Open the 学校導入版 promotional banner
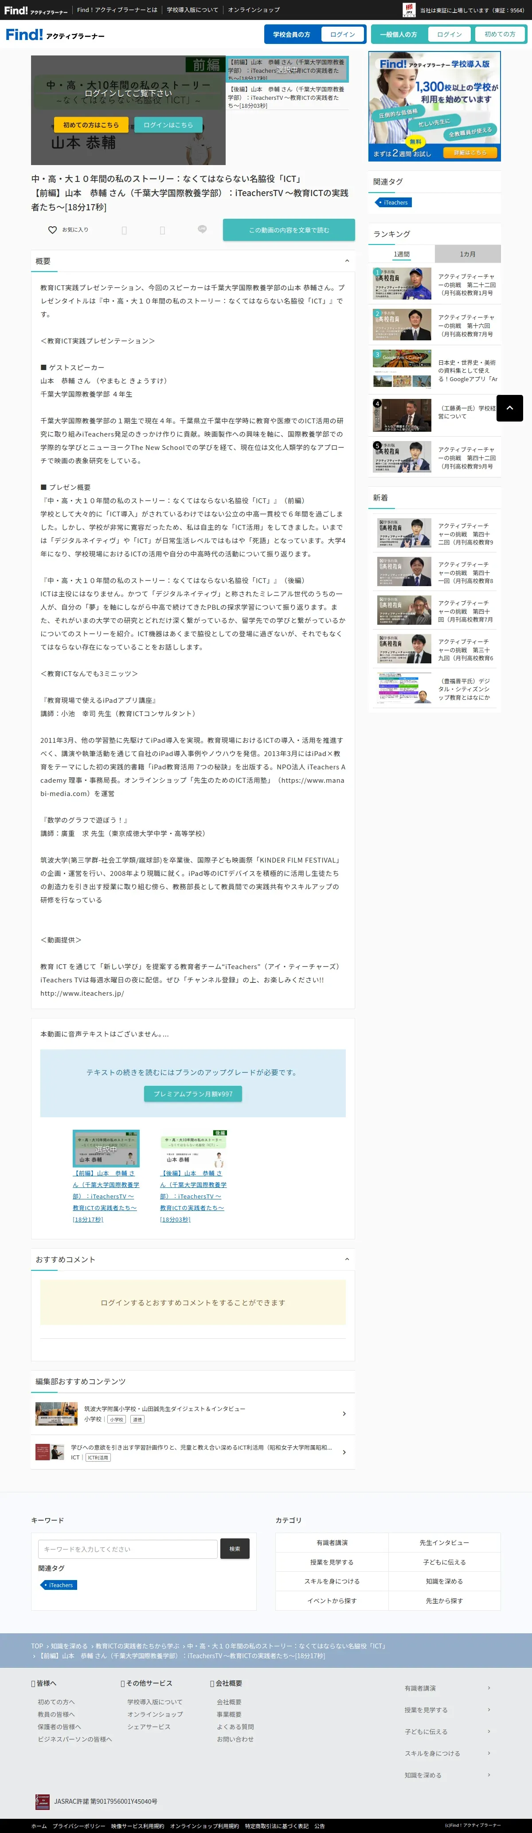 coord(434,106)
